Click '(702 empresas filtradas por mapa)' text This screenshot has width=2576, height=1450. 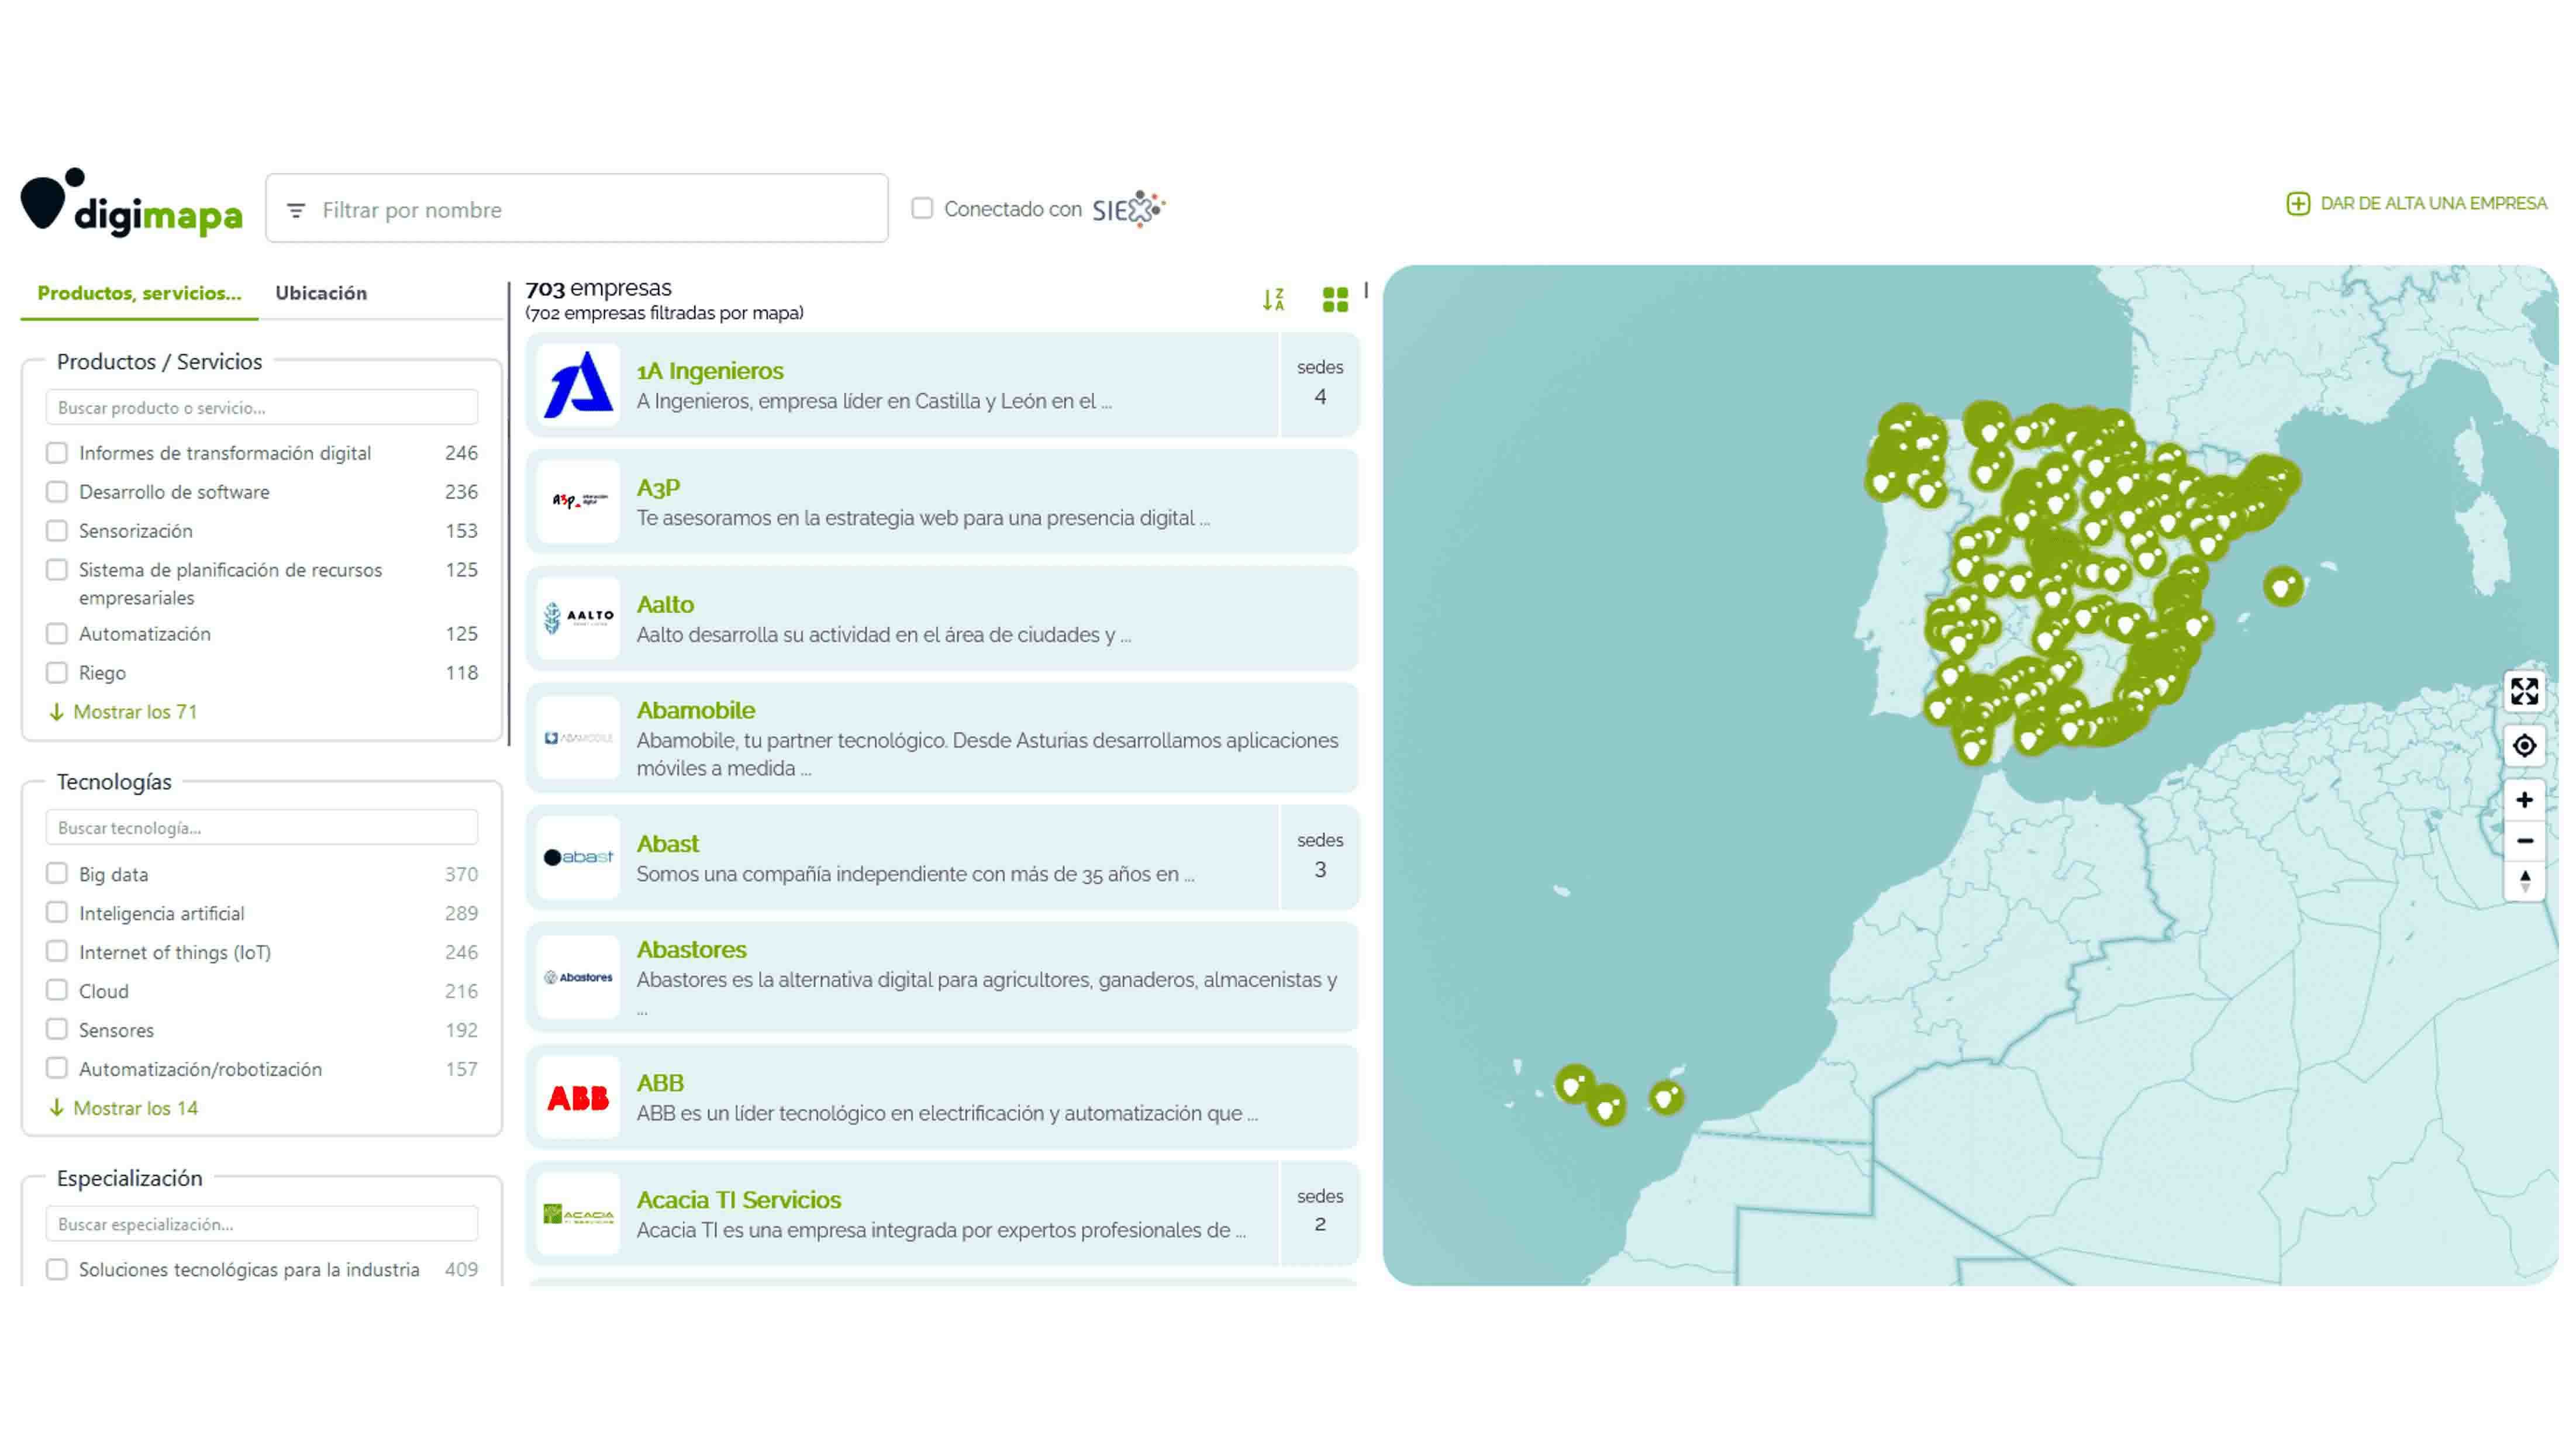[664, 313]
